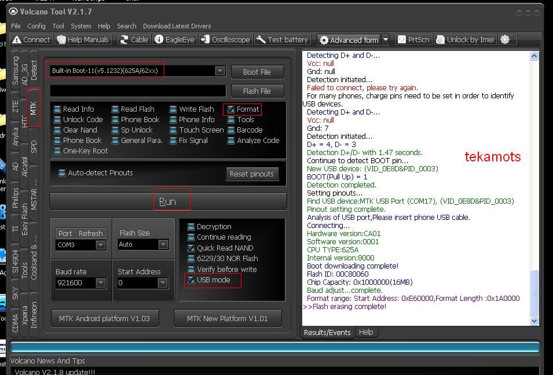This screenshot has height=375, width=553.
Task: Enable Auto-detect Pinouts checkbox
Action: (x=61, y=173)
